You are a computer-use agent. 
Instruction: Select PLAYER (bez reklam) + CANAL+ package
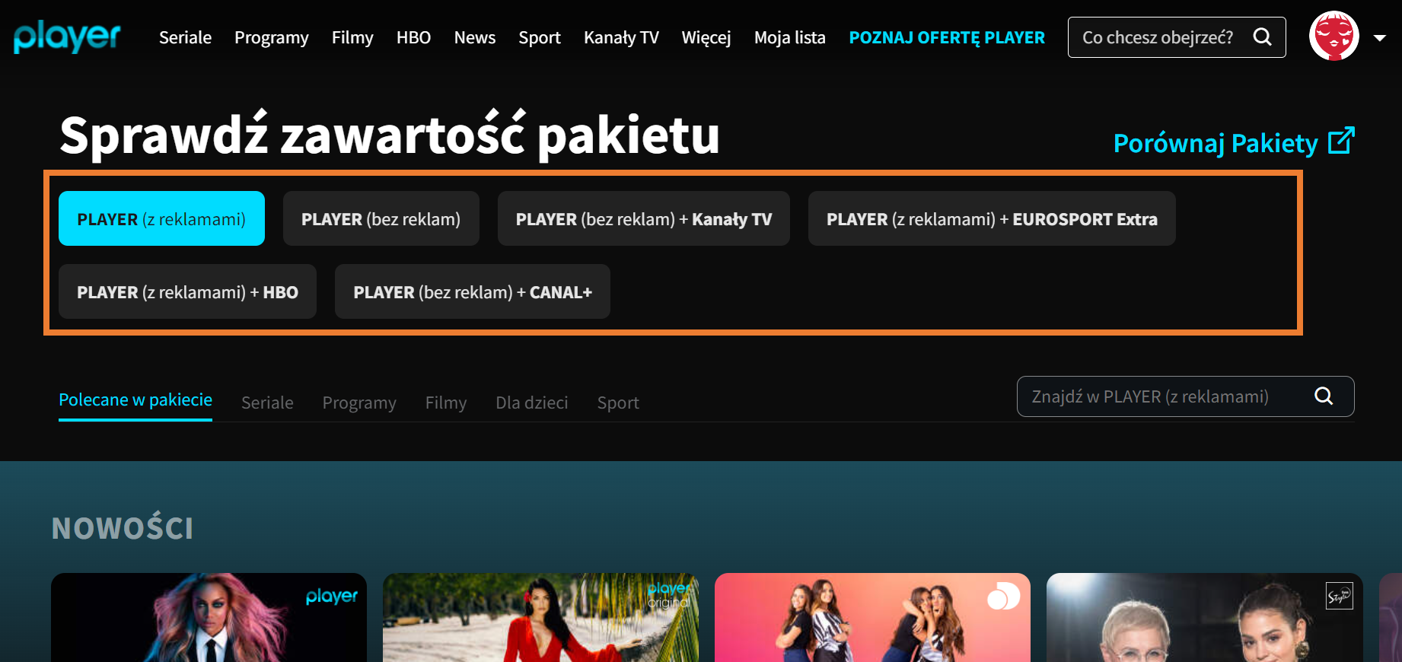[473, 291]
